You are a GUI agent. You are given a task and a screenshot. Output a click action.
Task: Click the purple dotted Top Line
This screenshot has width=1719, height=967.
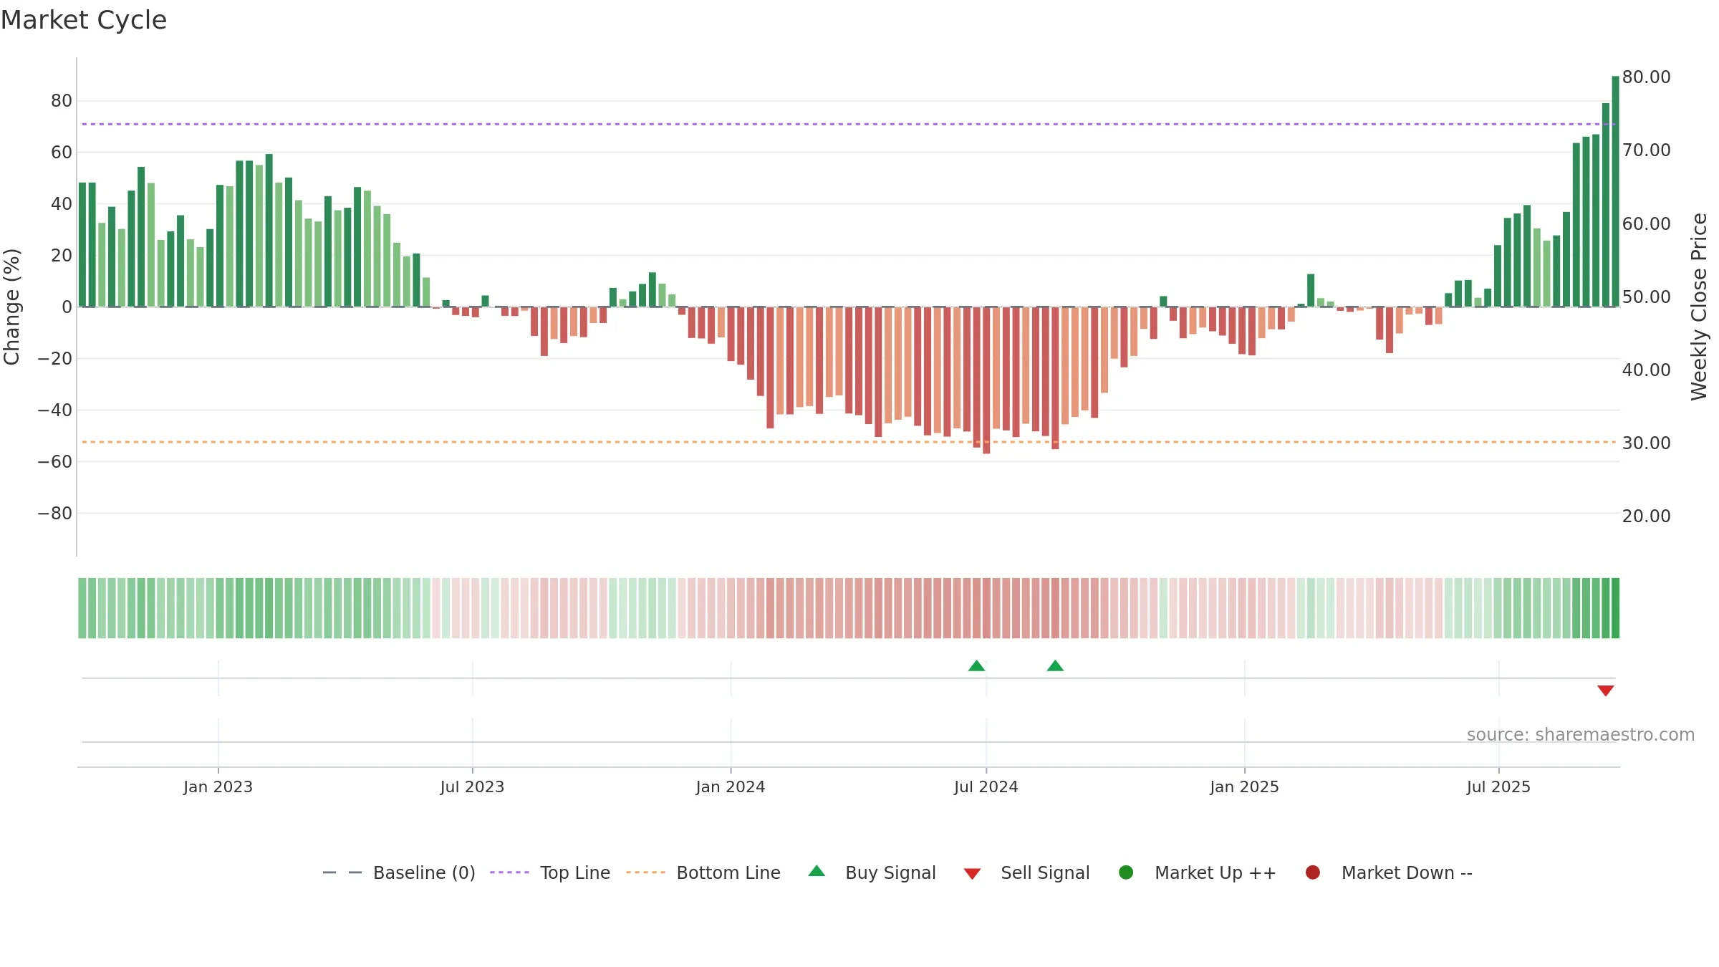pos(849,124)
